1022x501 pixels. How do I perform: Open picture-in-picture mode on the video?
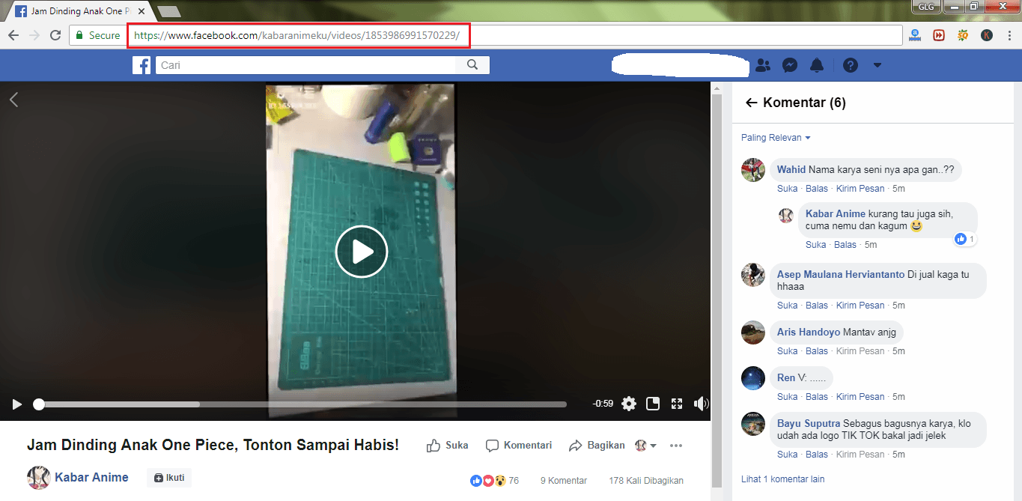pos(653,403)
